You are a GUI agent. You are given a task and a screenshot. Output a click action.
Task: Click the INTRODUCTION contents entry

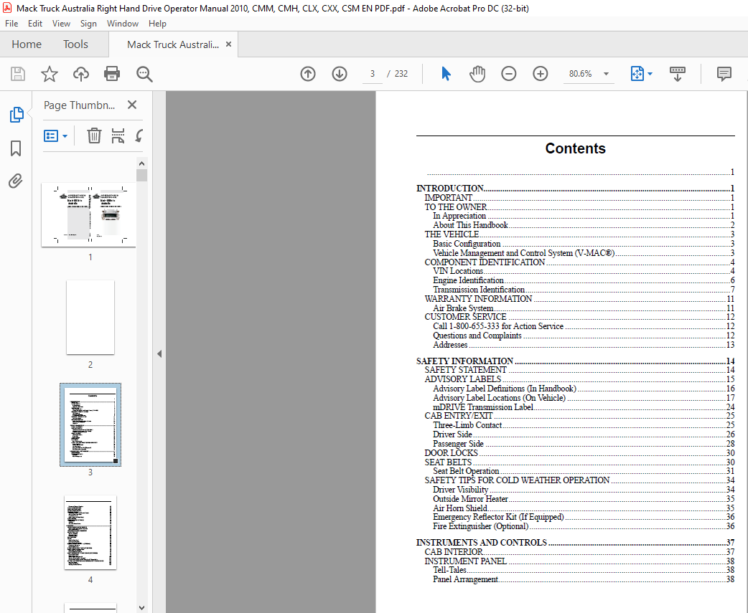tap(575, 188)
